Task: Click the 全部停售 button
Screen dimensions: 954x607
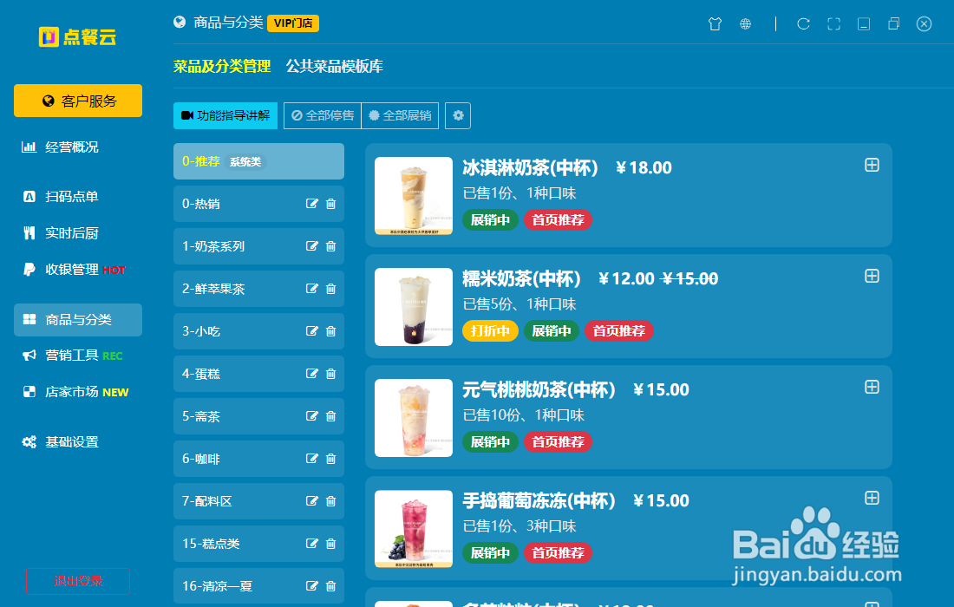Action: [323, 115]
